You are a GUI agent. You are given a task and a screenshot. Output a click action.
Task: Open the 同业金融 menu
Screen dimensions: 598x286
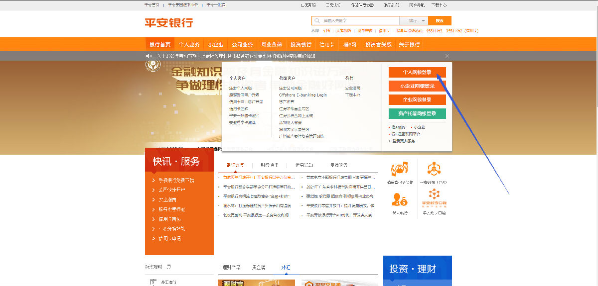[x=272, y=44]
